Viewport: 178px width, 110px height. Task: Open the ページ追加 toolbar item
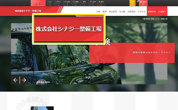67,3
